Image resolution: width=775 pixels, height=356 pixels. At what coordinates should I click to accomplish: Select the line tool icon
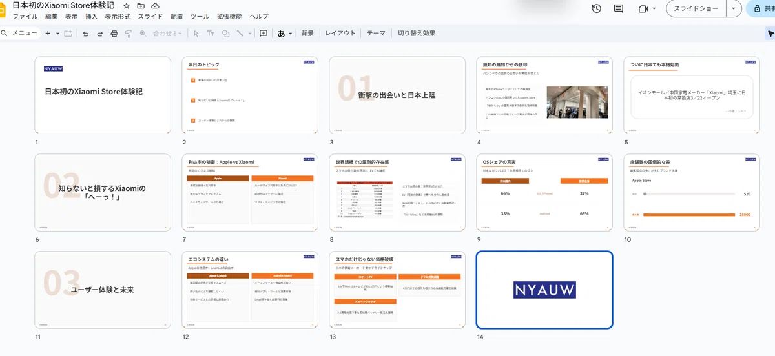pyautogui.click(x=240, y=33)
